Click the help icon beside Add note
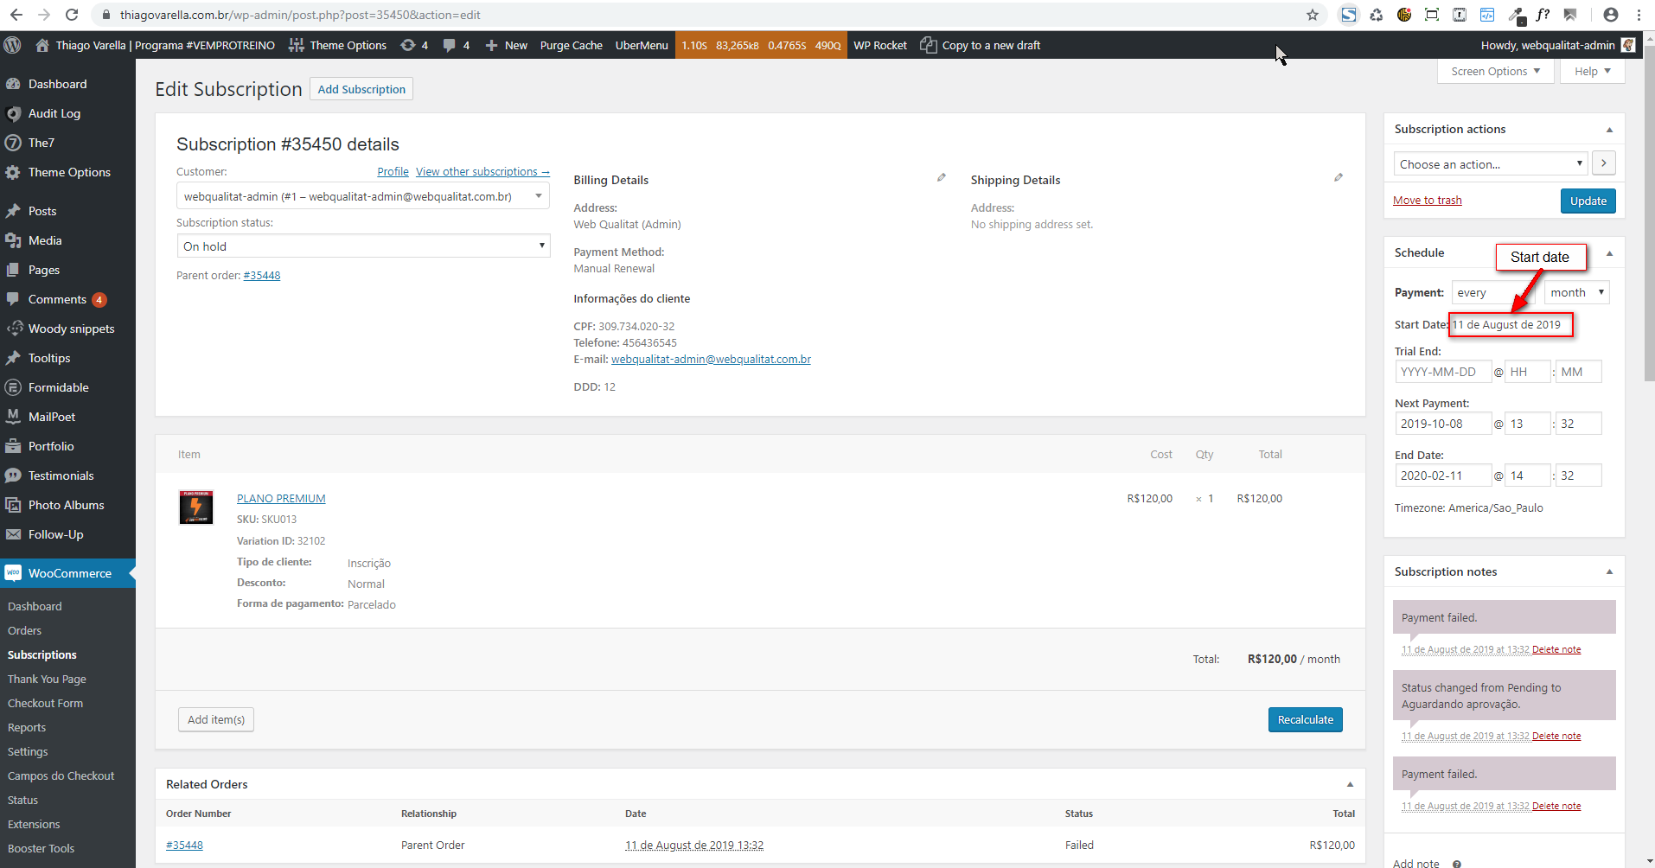The width and height of the screenshot is (1655, 868). [1457, 864]
